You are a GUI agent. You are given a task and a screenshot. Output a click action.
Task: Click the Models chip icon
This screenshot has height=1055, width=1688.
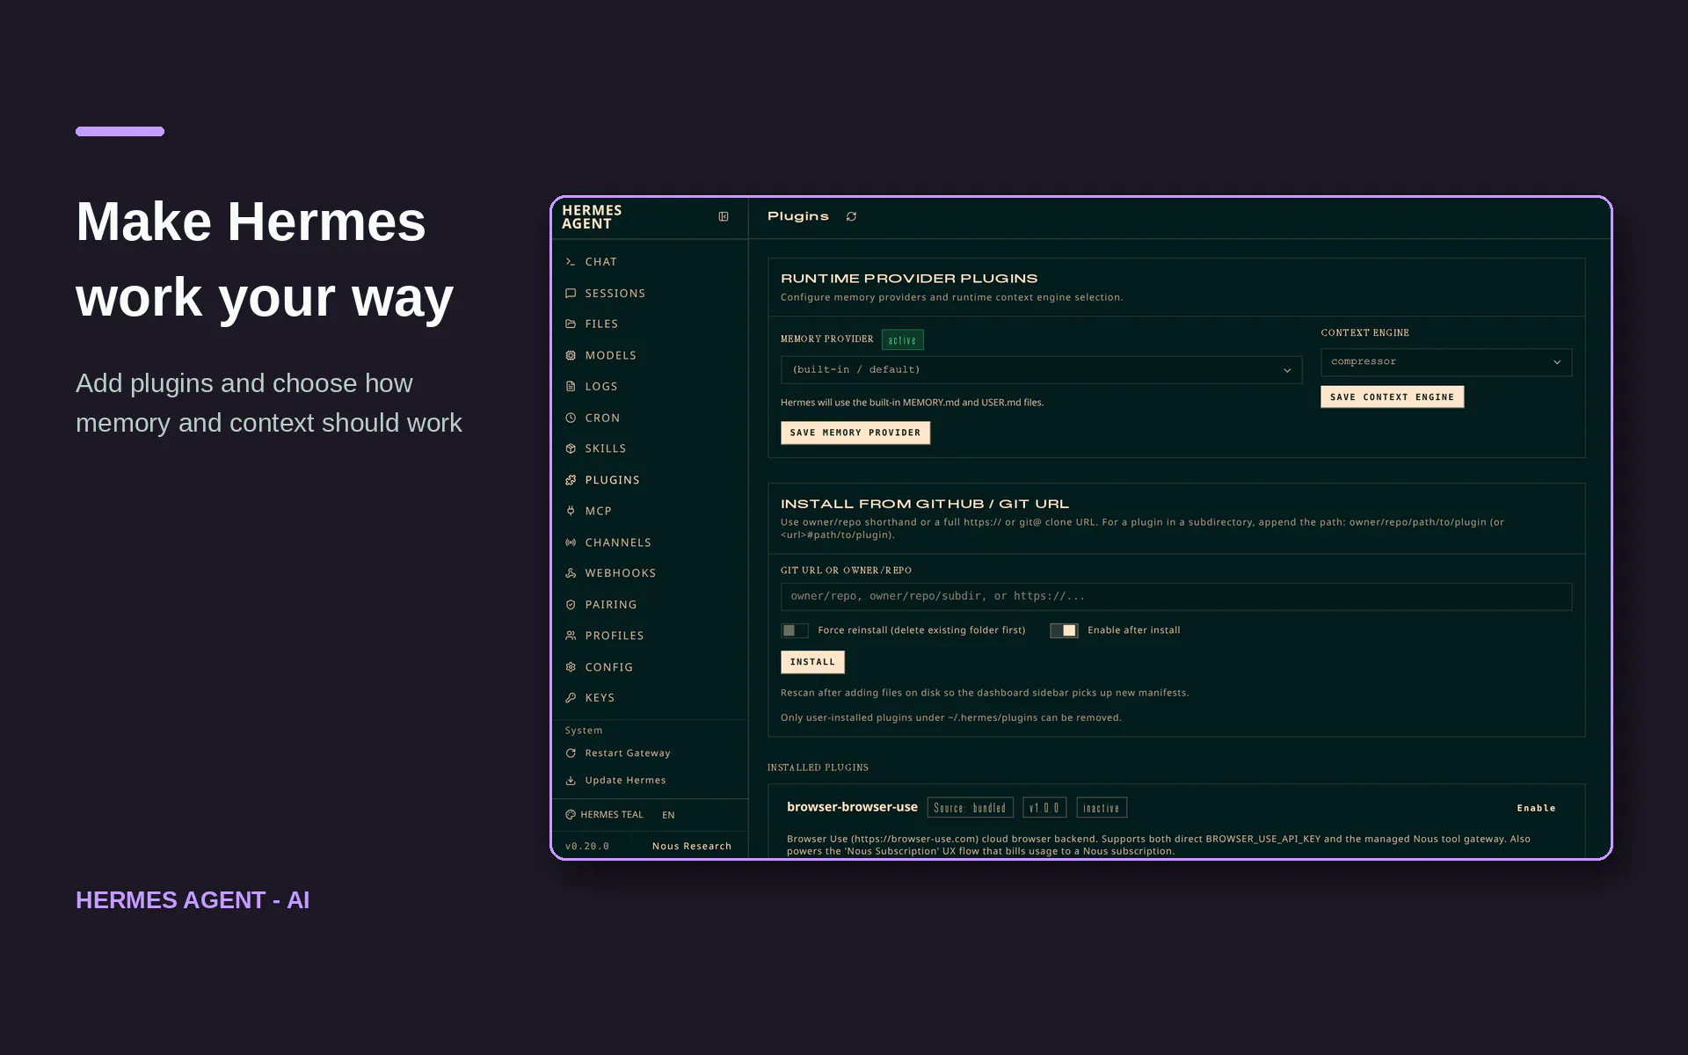[x=571, y=356]
